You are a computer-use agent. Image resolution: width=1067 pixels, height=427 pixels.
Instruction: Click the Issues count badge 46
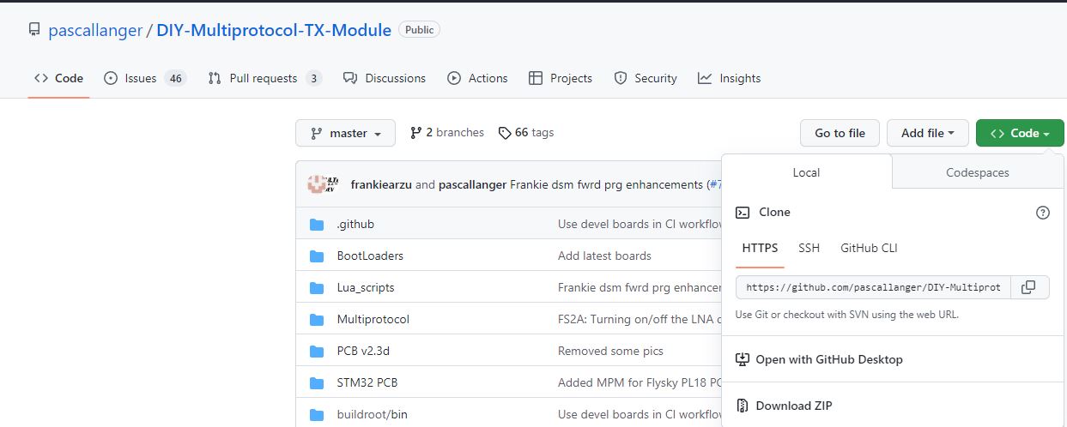[x=175, y=78]
